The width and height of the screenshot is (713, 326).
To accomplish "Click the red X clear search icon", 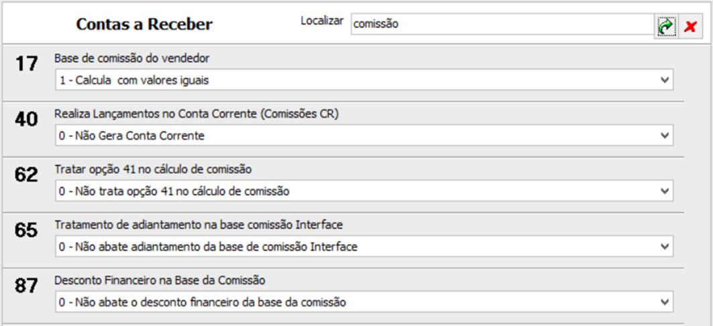I will tap(690, 26).
